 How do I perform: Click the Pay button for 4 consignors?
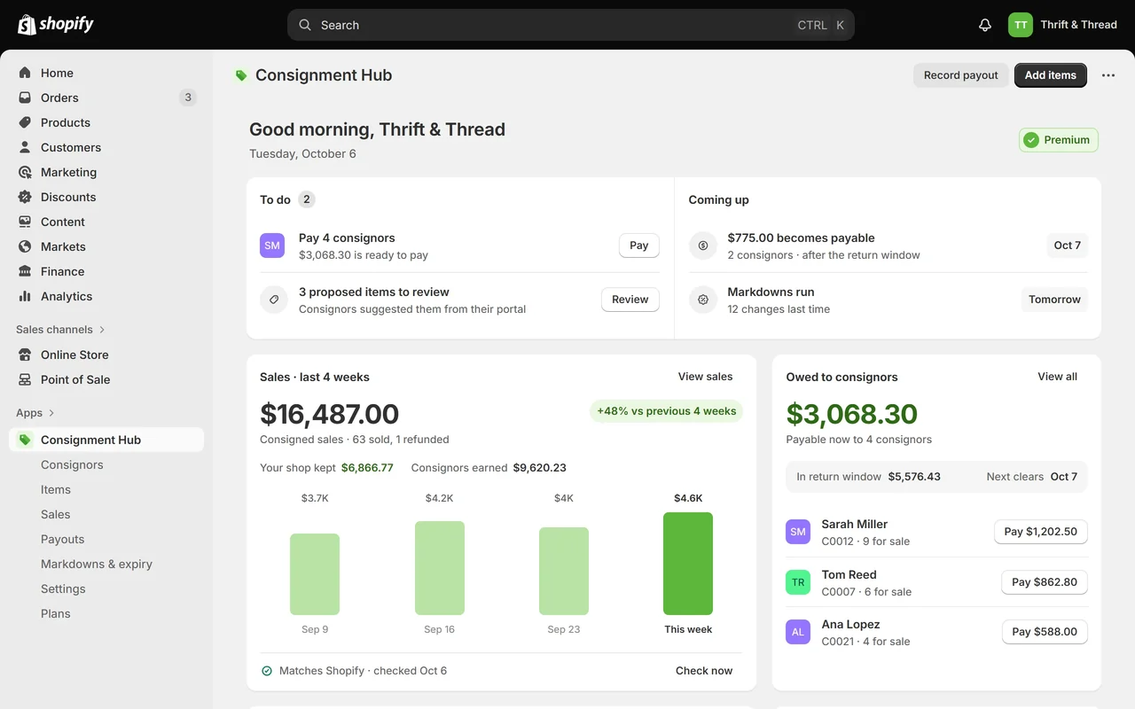[639, 245]
